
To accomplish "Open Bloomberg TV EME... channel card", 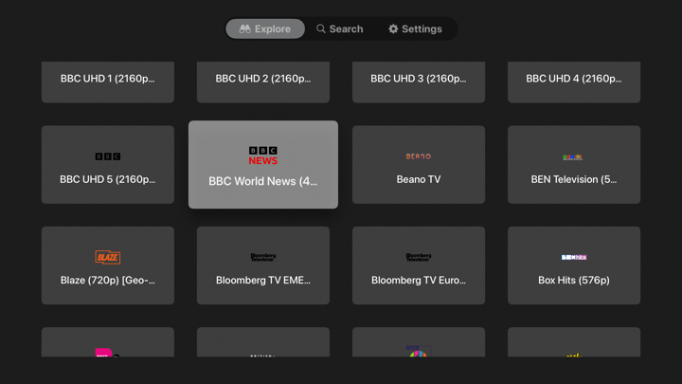I will (x=263, y=265).
